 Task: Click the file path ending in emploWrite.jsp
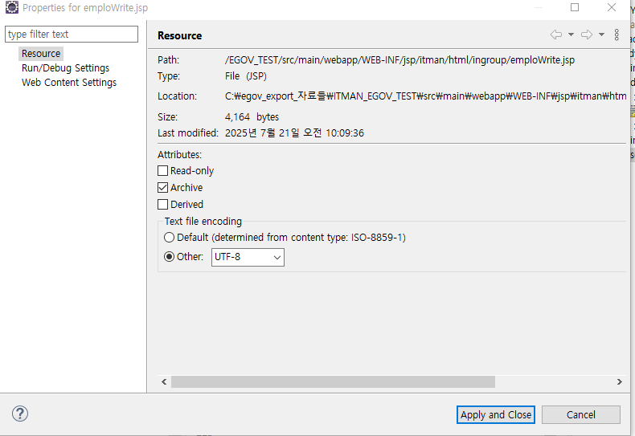pos(399,60)
